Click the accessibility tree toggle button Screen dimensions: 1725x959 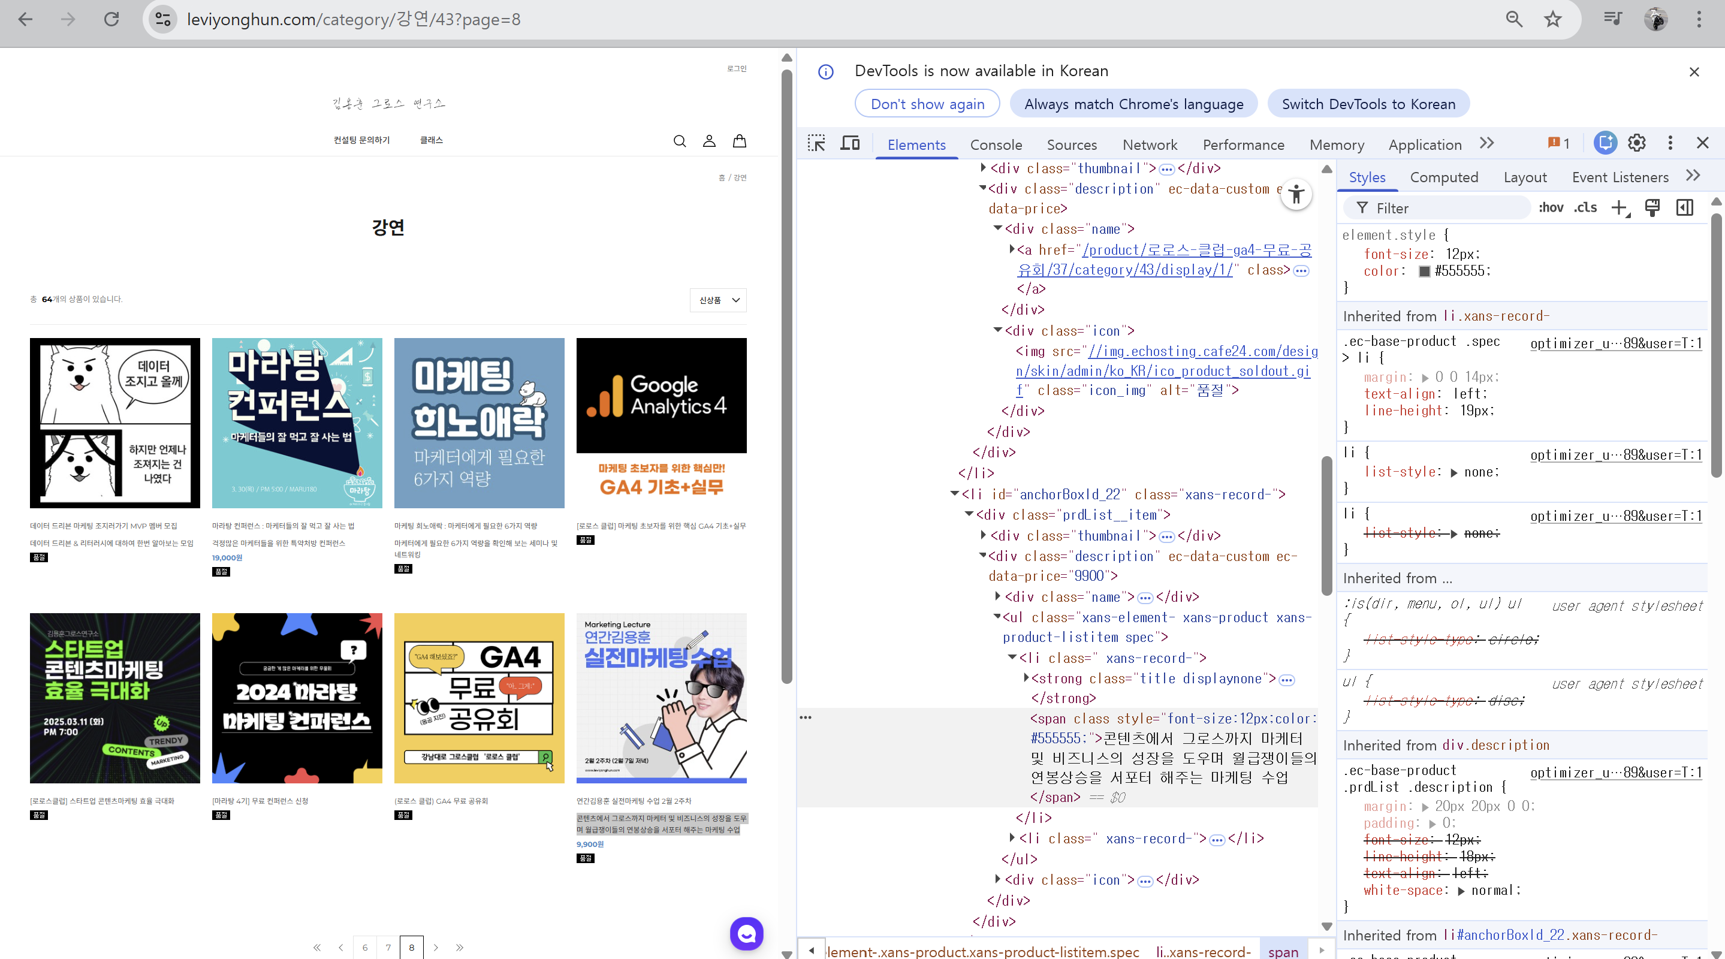click(x=1296, y=195)
